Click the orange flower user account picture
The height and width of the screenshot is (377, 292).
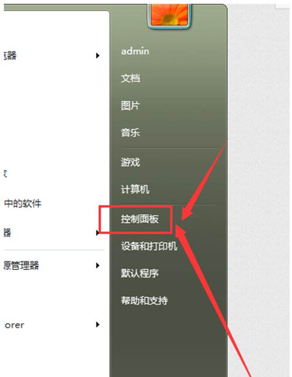169,15
